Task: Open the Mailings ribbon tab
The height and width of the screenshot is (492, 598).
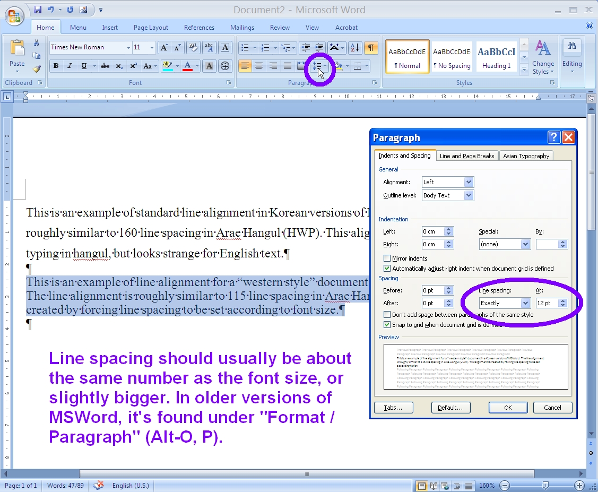Action: [x=242, y=27]
